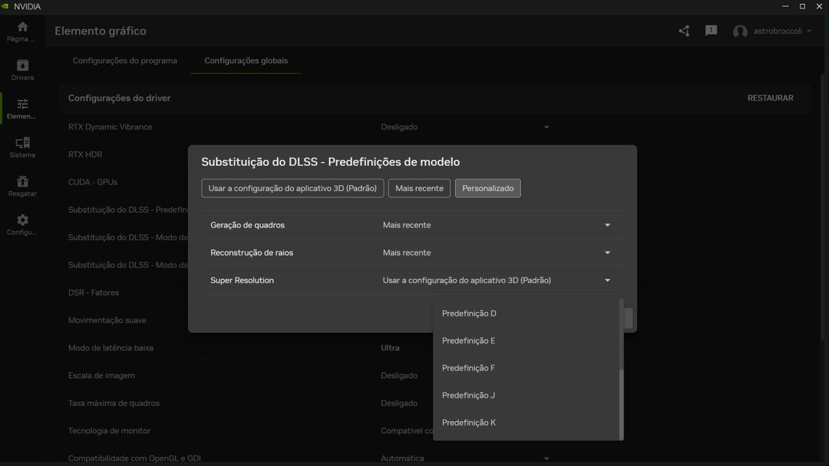Image resolution: width=829 pixels, height=466 pixels.
Task: Choose Predefinição K from the list
Action: [x=526, y=423]
